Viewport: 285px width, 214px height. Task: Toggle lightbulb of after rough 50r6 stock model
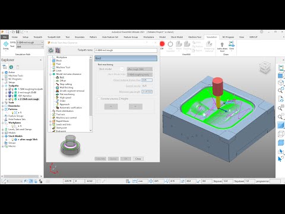pyautogui.click(x=13, y=140)
